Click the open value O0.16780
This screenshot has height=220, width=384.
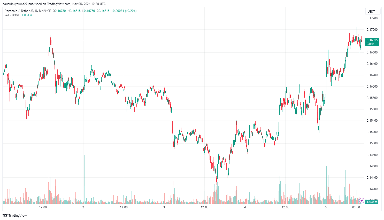[59, 11]
